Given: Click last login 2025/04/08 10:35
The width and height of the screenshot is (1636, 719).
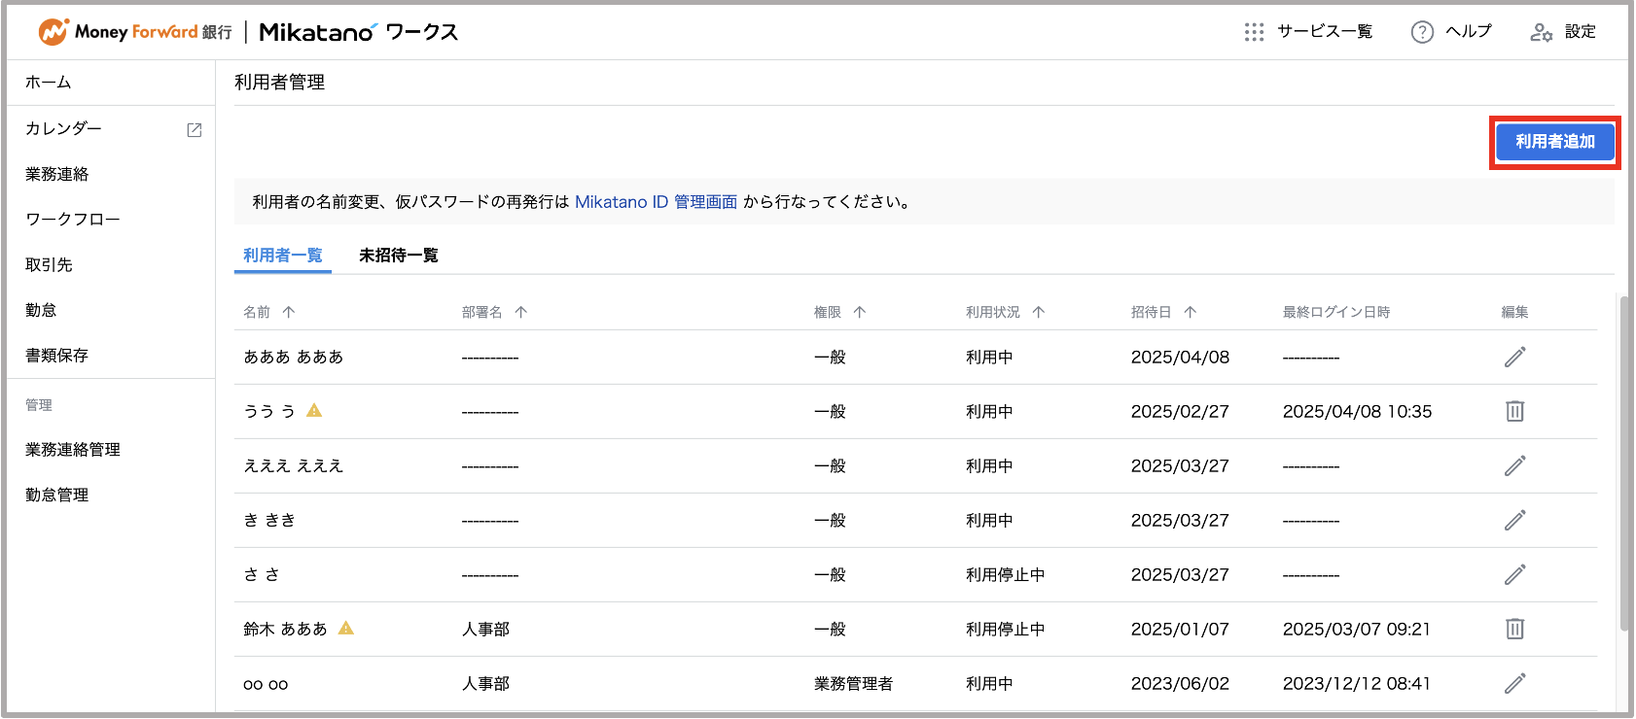Looking at the screenshot, I should [1357, 411].
